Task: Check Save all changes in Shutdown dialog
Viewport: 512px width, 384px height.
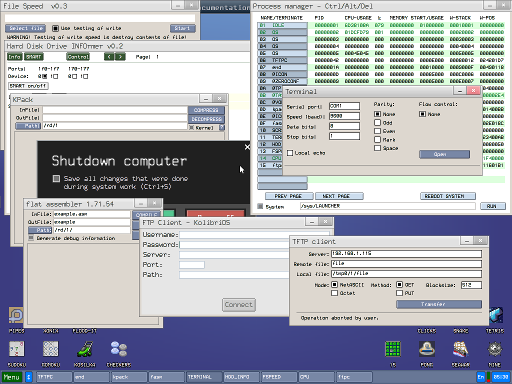Action: click(x=56, y=178)
